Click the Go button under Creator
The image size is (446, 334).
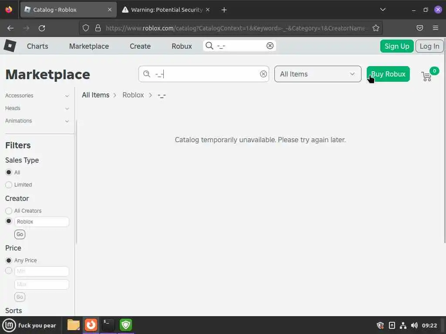pos(20,234)
